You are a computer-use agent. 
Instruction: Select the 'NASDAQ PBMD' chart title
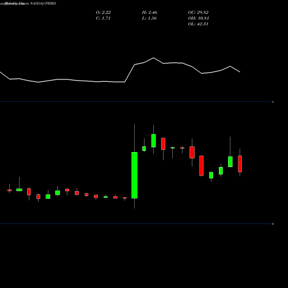click(43, 3)
